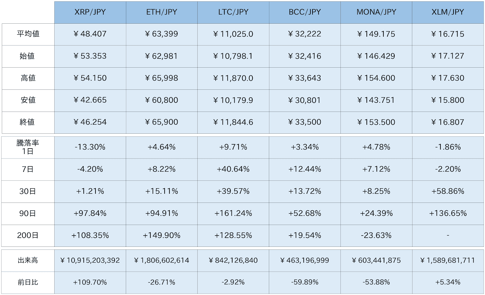Click the XRP/JPY column header
Viewport: 485px width, 295px height.
click(90, 12)
